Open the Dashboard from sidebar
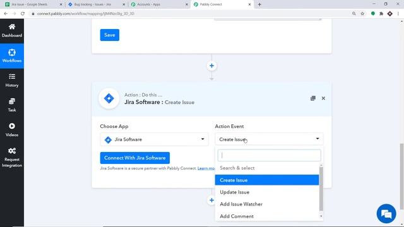The height and width of the screenshot is (227, 404). pyautogui.click(x=12, y=31)
